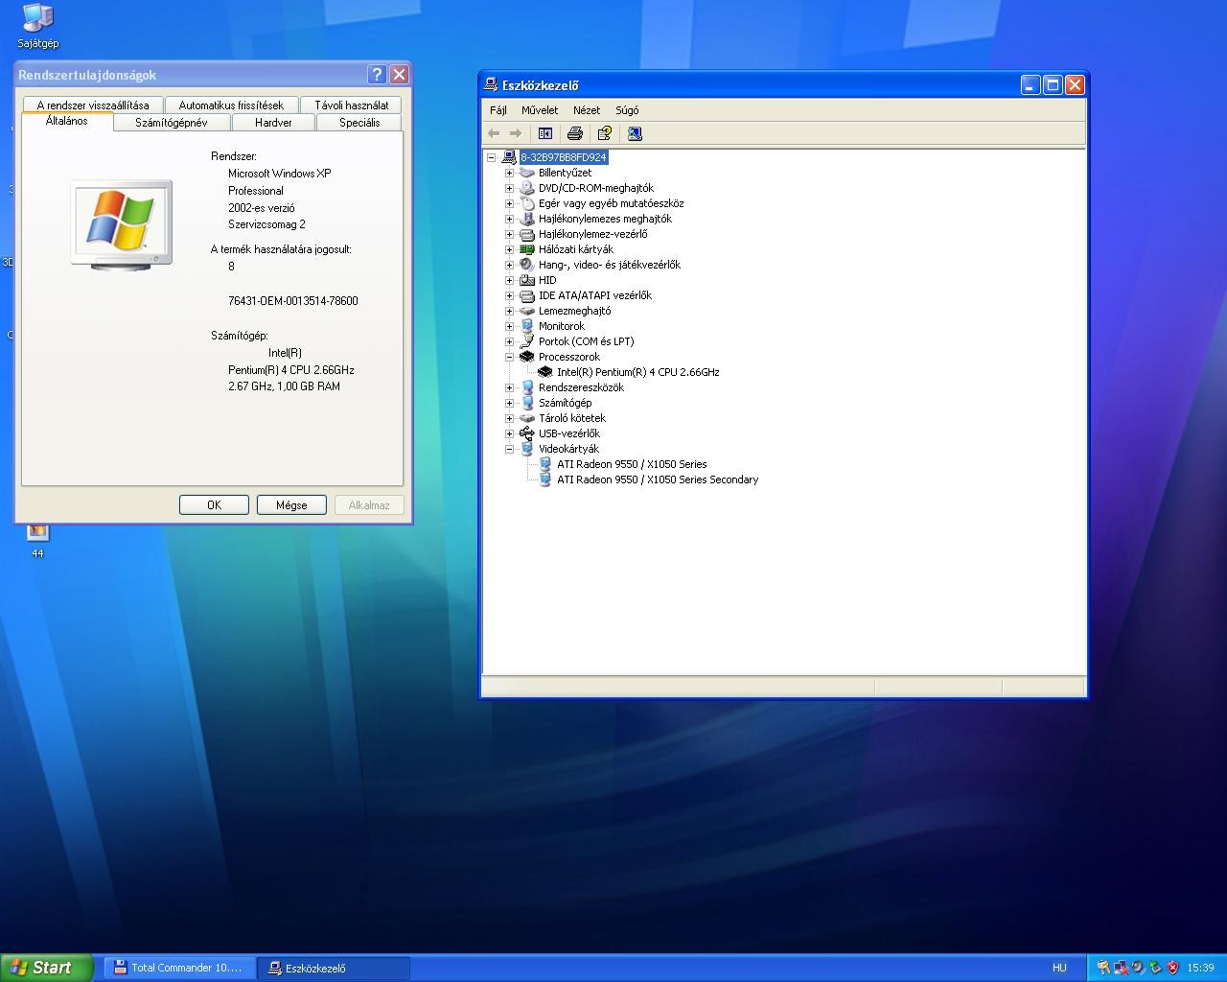Viewport: 1227px width, 982px height.
Task: Open the Súgó menu
Action: 627,110
